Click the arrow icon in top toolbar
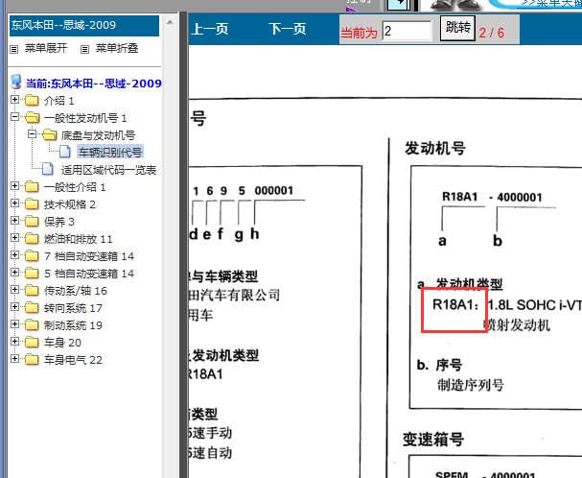The image size is (582, 478). coord(399,4)
